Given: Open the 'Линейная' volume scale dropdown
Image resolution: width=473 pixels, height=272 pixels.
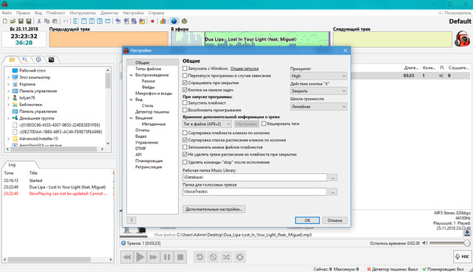Looking at the screenshot, I should 319,106.
